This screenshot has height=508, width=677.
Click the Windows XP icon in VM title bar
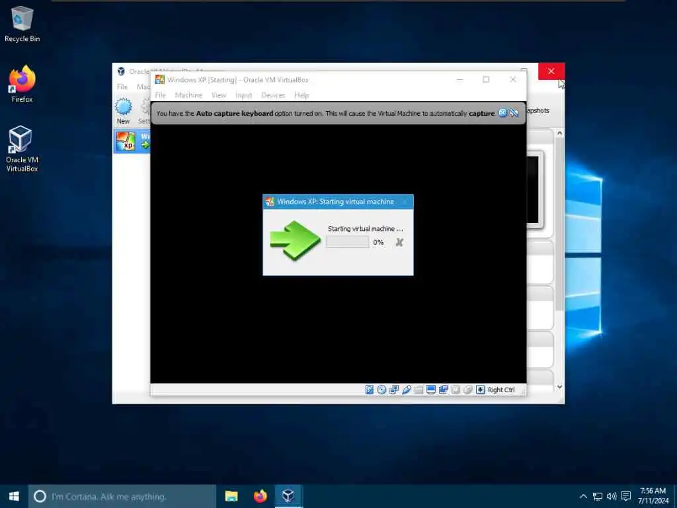click(x=160, y=79)
